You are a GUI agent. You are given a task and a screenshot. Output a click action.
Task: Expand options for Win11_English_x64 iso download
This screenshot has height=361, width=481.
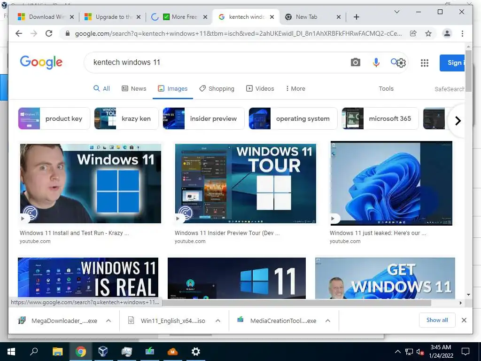click(x=218, y=321)
